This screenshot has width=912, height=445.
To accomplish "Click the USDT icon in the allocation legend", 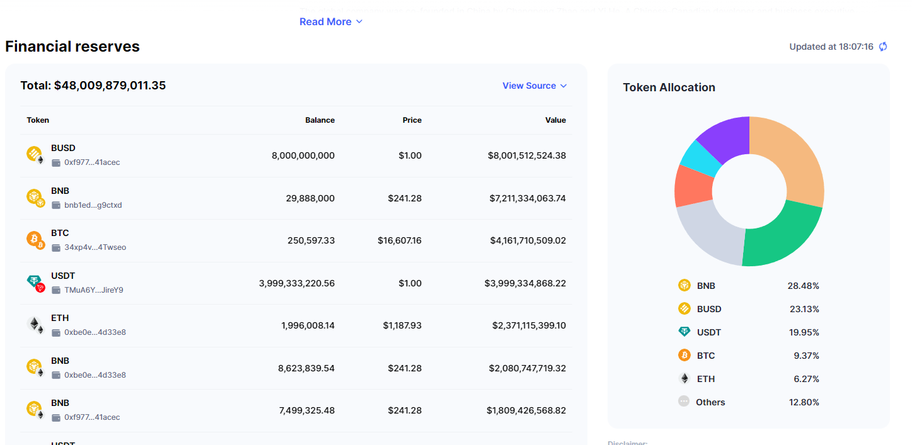I will click(x=684, y=332).
